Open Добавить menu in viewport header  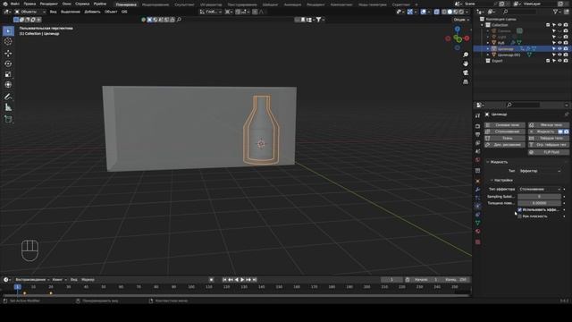click(x=92, y=12)
